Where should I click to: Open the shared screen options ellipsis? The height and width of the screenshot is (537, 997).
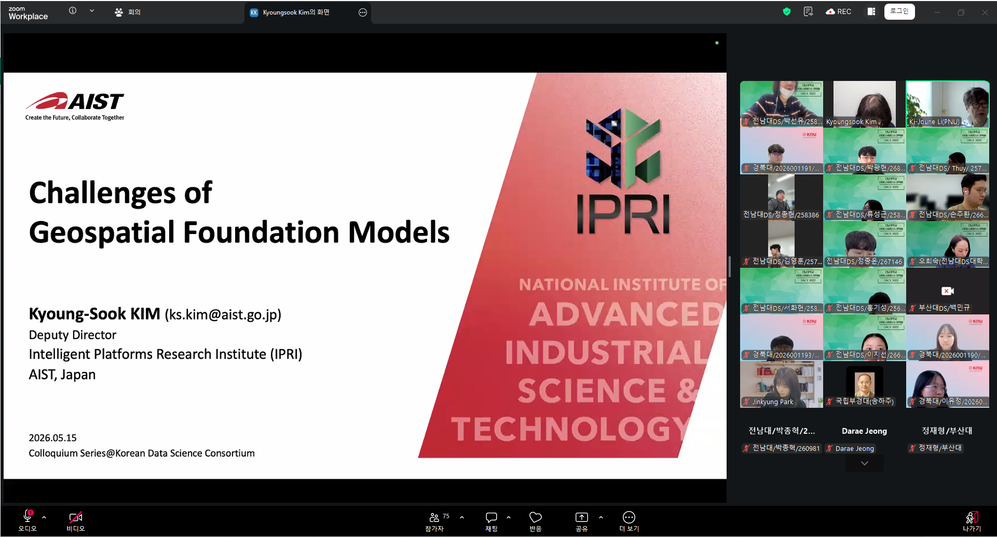pyautogui.click(x=363, y=12)
